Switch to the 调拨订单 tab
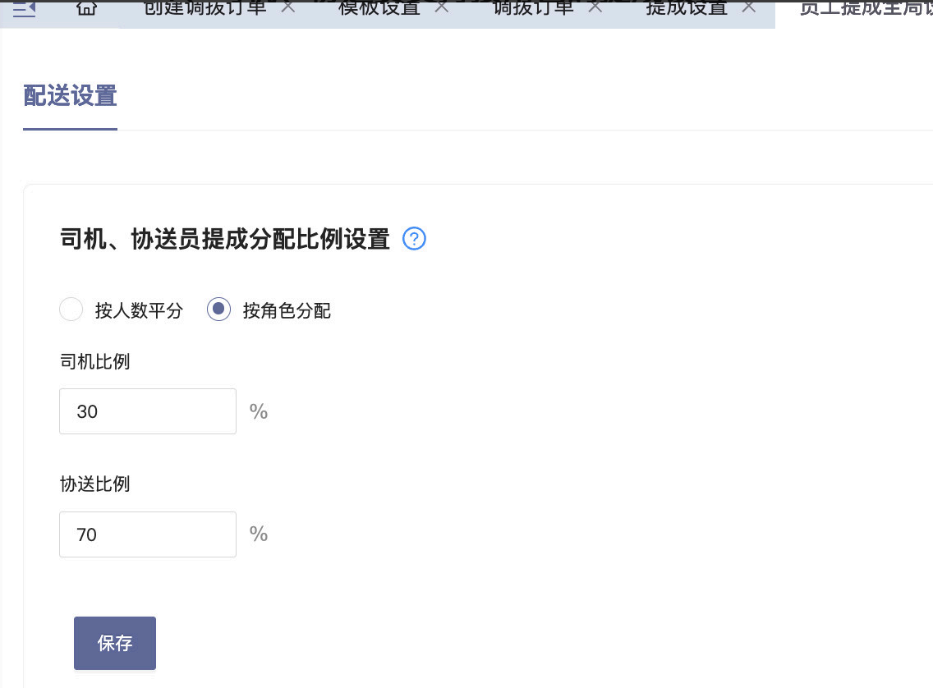933x688 pixels. pyautogui.click(x=533, y=8)
